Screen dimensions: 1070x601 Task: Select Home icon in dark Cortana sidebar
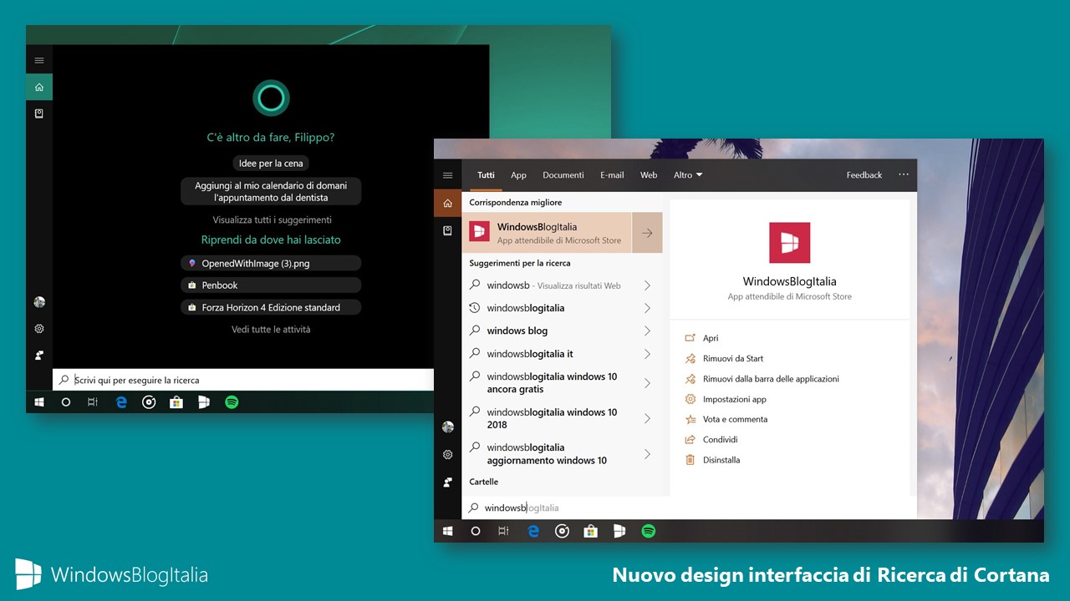39,87
